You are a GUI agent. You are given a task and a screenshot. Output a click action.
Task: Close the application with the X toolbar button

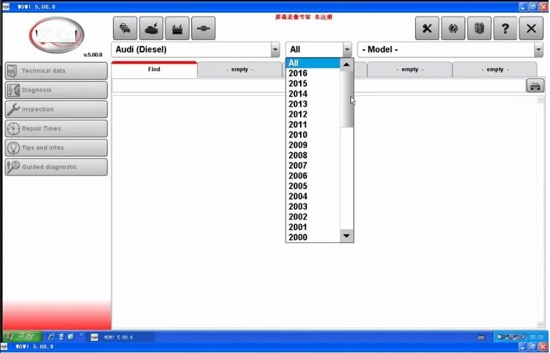tap(531, 28)
